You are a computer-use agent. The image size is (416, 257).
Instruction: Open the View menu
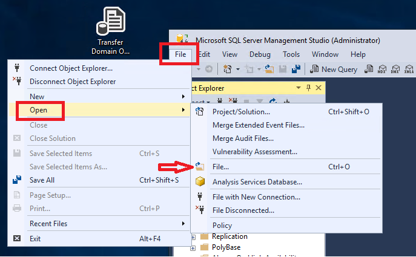tap(229, 54)
